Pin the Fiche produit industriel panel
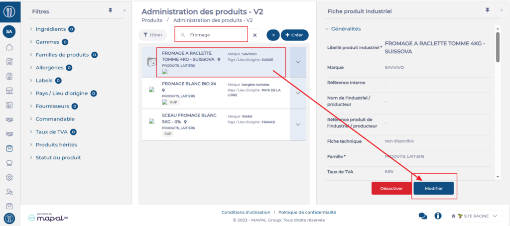 [x=487, y=10]
